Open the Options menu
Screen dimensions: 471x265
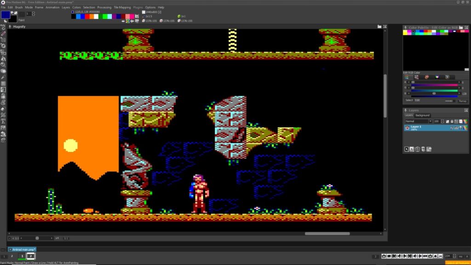click(x=150, y=7)
